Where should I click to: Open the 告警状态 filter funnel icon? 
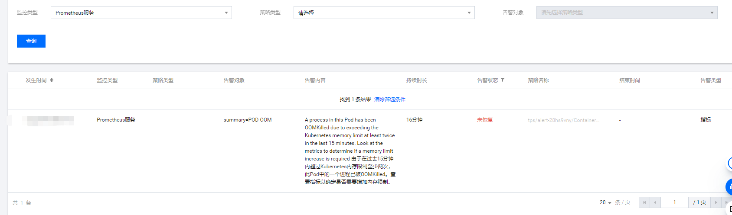(x=503, y=80)
